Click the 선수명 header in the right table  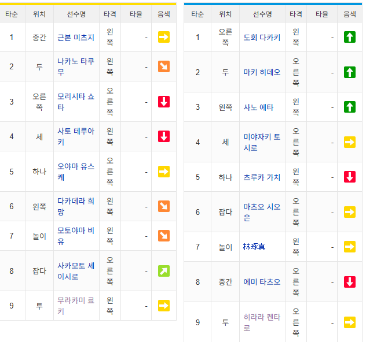pyautogui.click(x=262, y=14)
